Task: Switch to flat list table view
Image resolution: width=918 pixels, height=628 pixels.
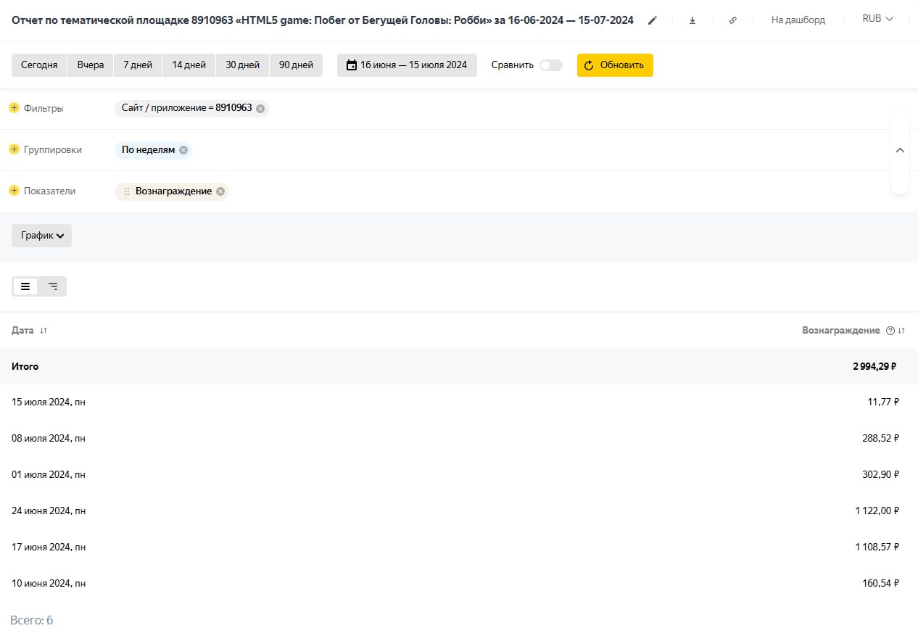Action: 25,286
